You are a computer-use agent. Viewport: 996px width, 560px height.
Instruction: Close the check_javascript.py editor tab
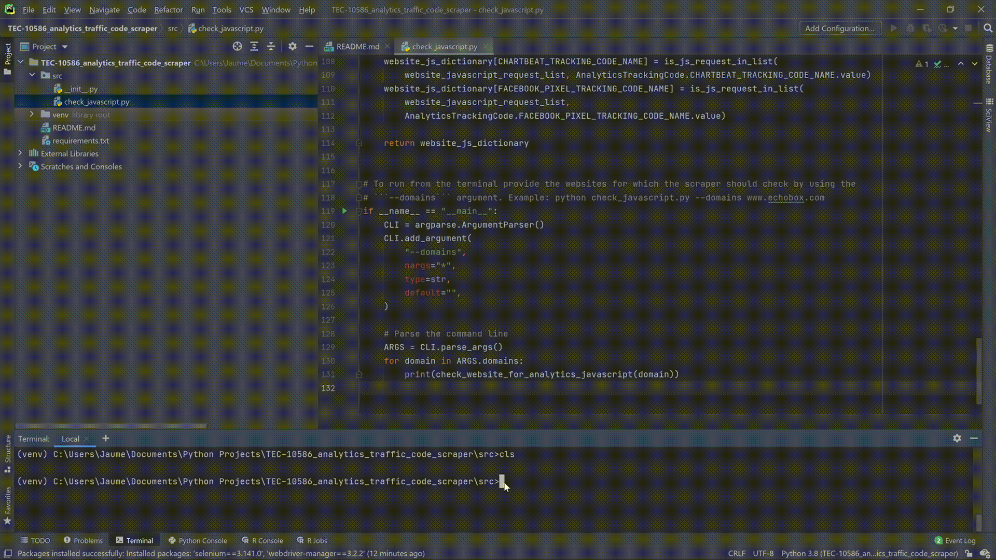(486, 46)
